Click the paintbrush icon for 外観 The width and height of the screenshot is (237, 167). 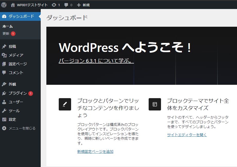coord(4,84)
